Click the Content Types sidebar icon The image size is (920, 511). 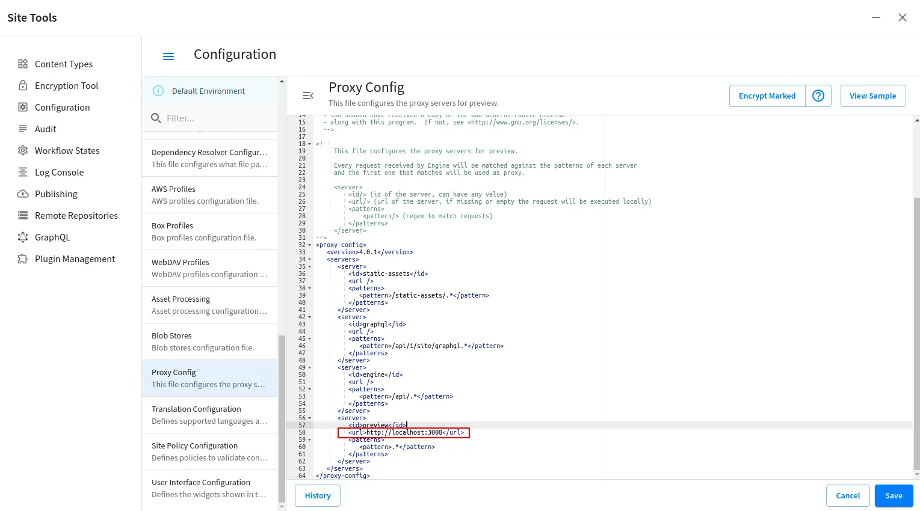pos(23,64)
